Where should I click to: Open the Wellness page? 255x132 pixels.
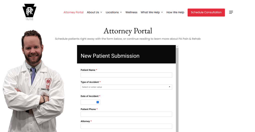click(x=131, y=12)
